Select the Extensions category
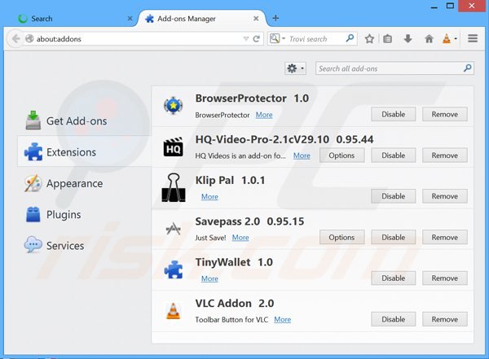Viewport: 489px width, 359px height. [84, 152]
